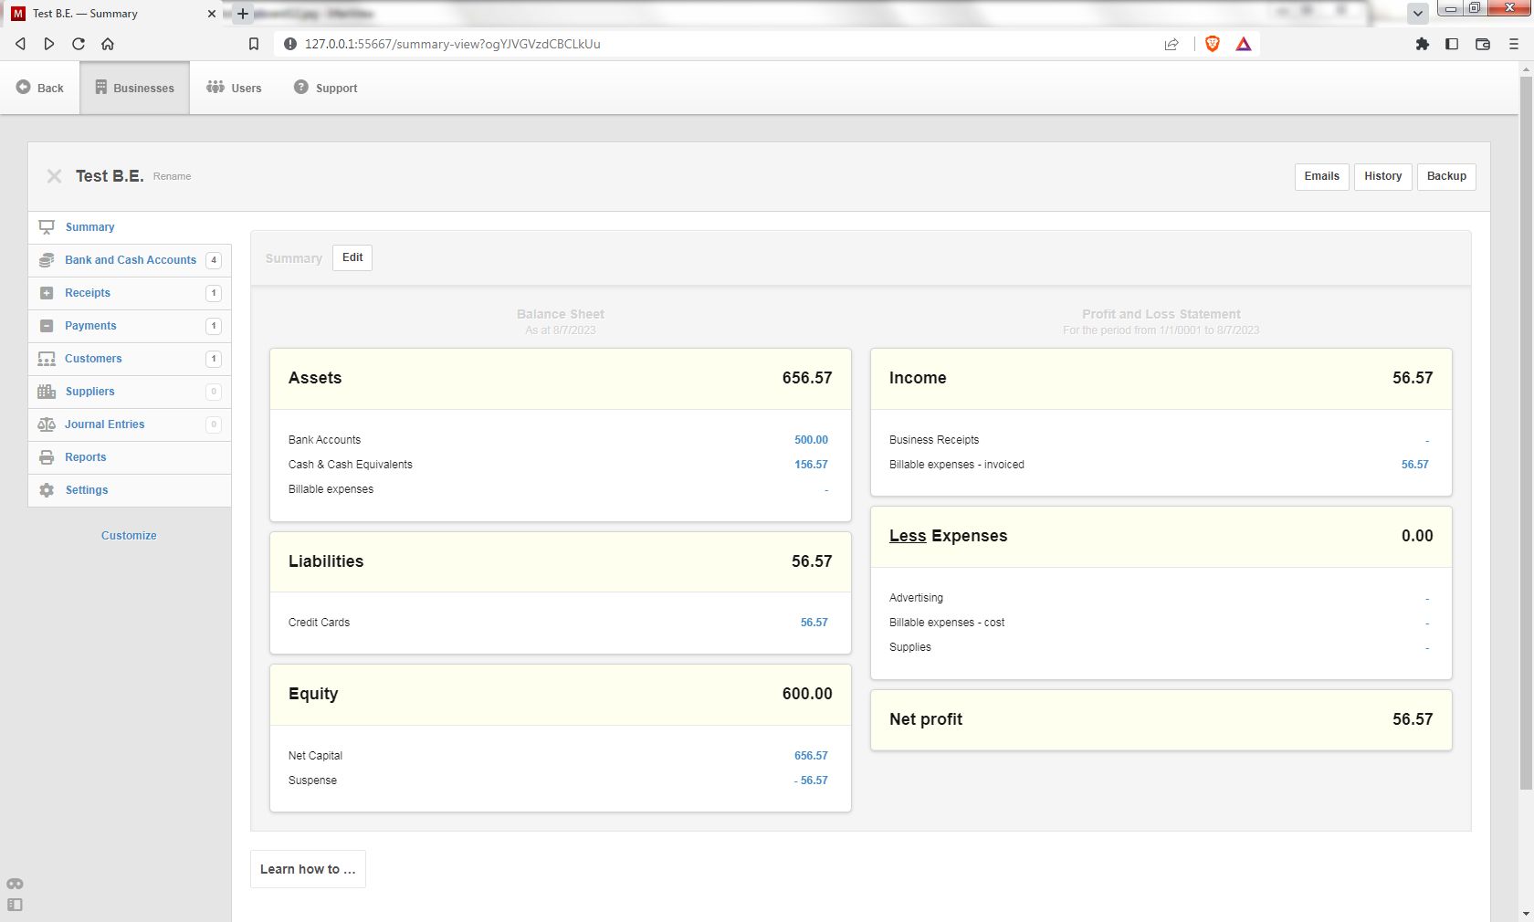Image resolution: width=1534 pixels, height=922 pixels.
Task: Open the Customize link
Action: point(129,536)
